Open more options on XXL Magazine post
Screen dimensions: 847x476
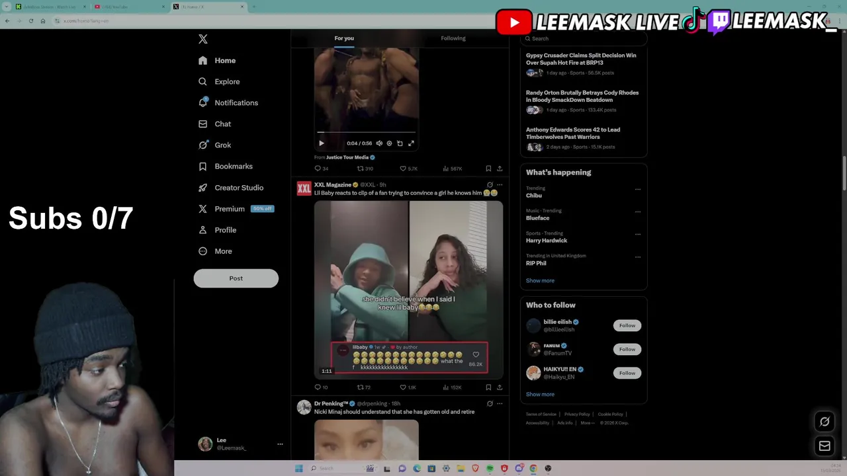point(500,185)
